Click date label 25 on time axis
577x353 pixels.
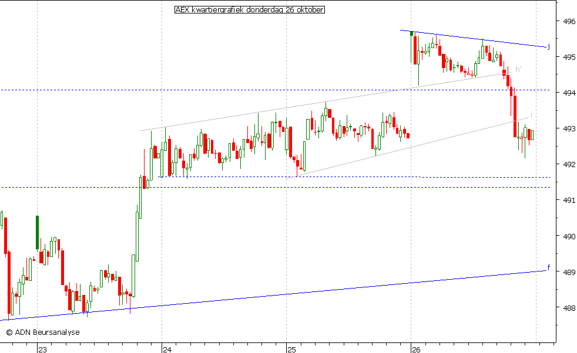tap(292, 349)
